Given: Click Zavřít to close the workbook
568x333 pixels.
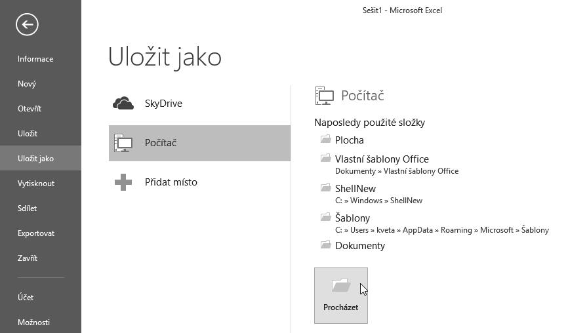Looking at the screenshot, I should point(28,258).
